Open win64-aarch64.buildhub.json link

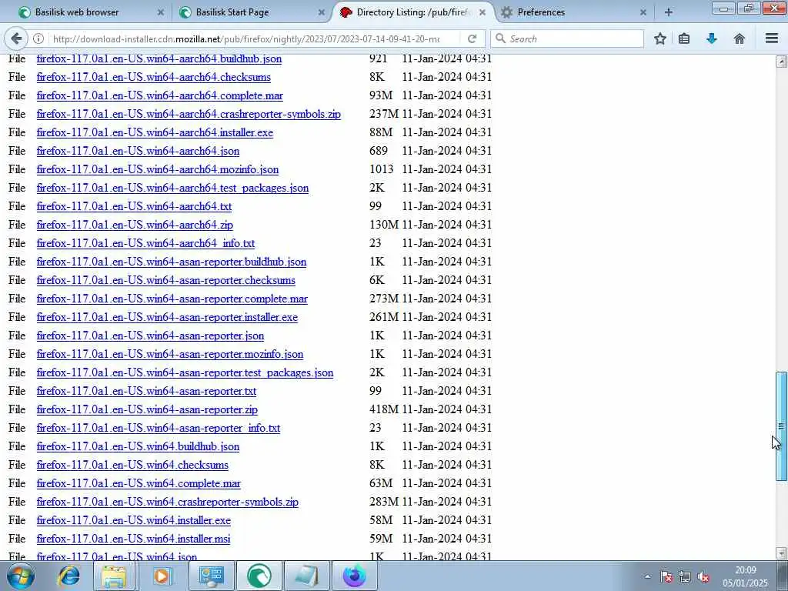tap(159, 58)
